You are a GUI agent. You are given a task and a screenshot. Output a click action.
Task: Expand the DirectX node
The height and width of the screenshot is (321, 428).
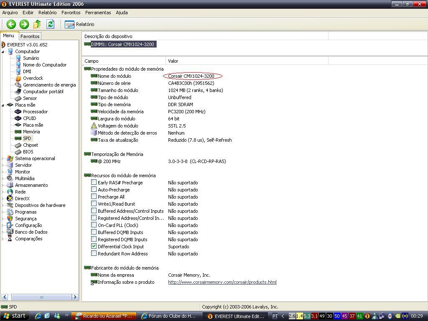[3, 199]
